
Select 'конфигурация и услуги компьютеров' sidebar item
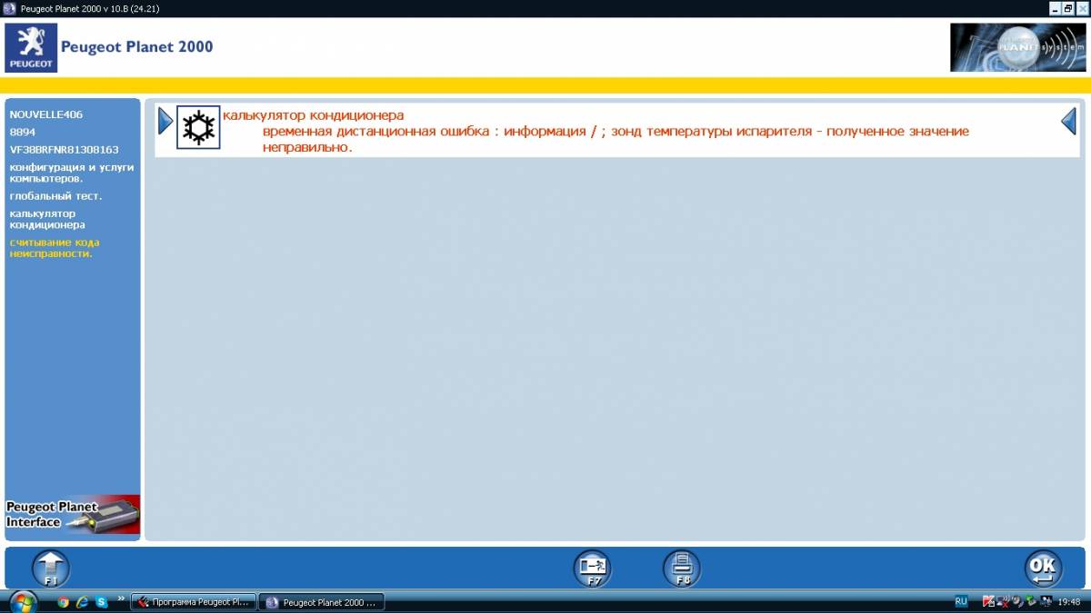click(72, 173)
